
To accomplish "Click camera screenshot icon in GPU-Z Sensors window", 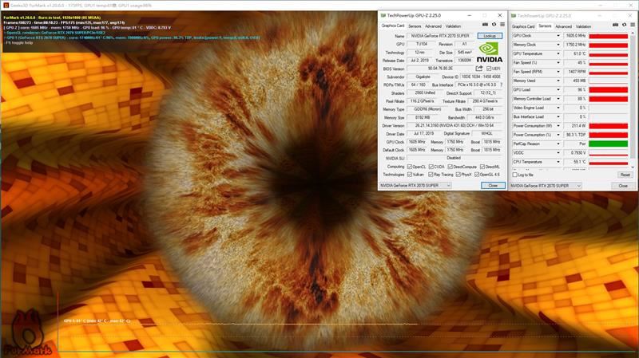I will pos(615,26).
